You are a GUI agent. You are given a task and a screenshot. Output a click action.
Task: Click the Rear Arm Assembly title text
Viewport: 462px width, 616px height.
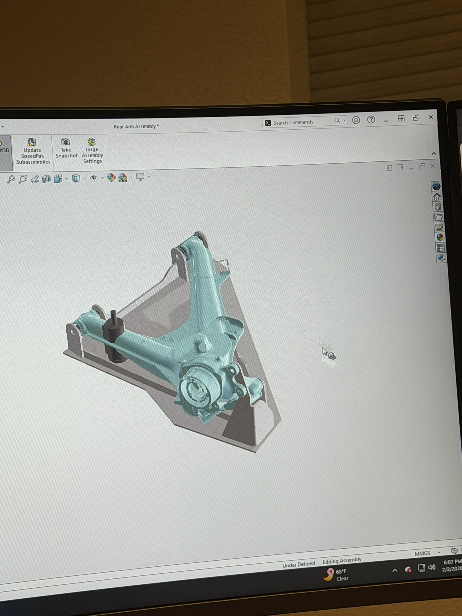coord(136,126)
